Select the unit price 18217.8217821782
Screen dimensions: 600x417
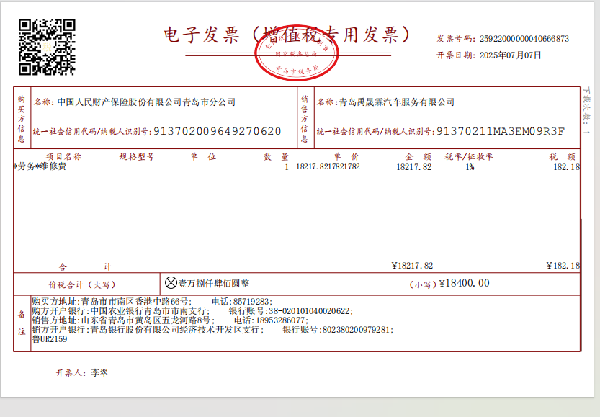click(328, 167)
